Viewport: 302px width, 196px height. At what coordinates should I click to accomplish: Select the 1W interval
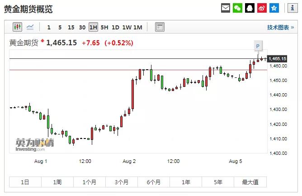click(x=127, y=27)
